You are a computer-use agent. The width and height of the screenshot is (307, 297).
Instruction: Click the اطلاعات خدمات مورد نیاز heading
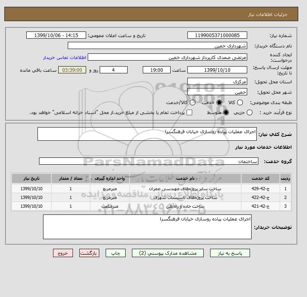coord(263,147)
